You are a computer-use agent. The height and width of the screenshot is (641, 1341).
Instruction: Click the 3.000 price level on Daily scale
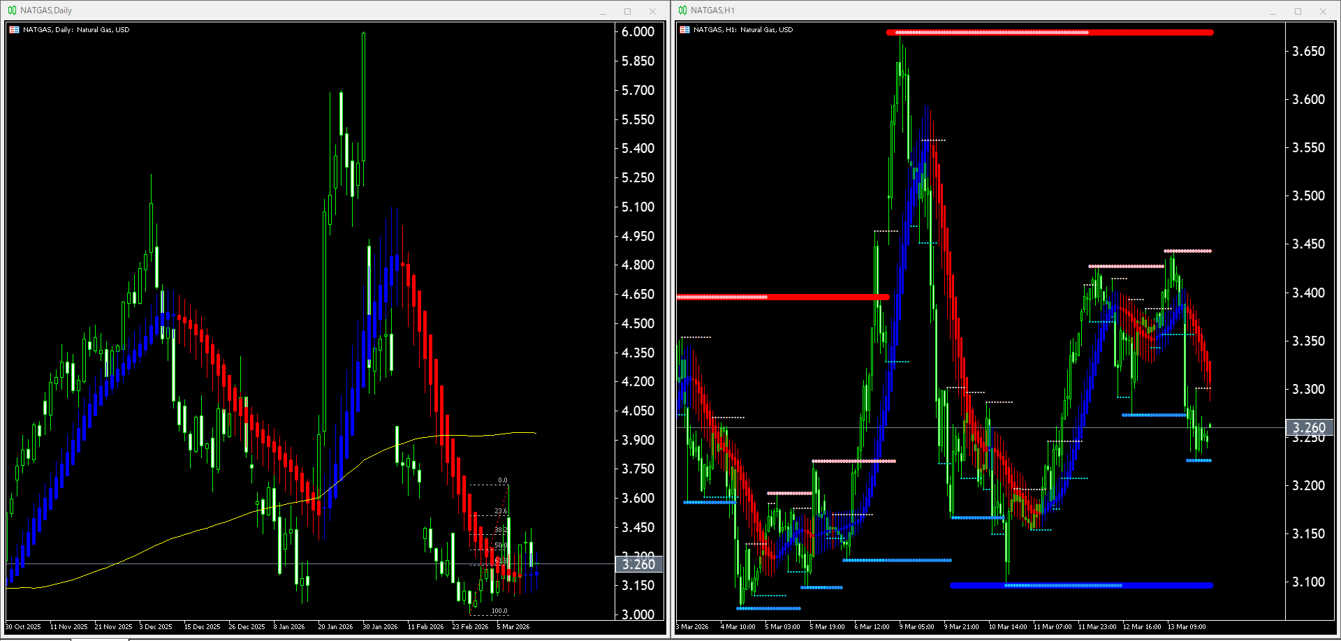(638, 614)
